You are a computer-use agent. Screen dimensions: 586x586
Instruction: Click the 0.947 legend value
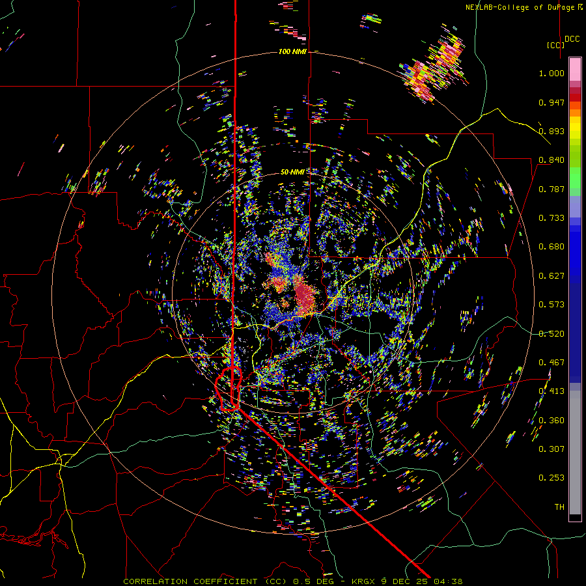coord(551,102)
